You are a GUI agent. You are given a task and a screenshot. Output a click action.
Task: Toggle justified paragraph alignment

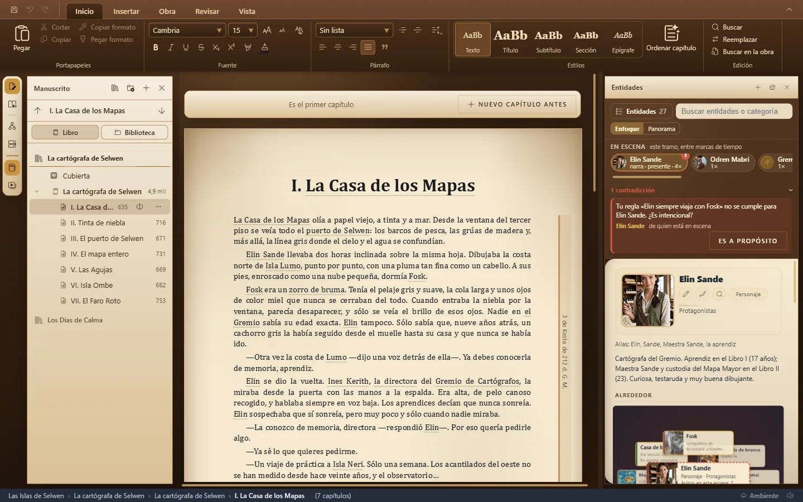[x=368, y=47]
